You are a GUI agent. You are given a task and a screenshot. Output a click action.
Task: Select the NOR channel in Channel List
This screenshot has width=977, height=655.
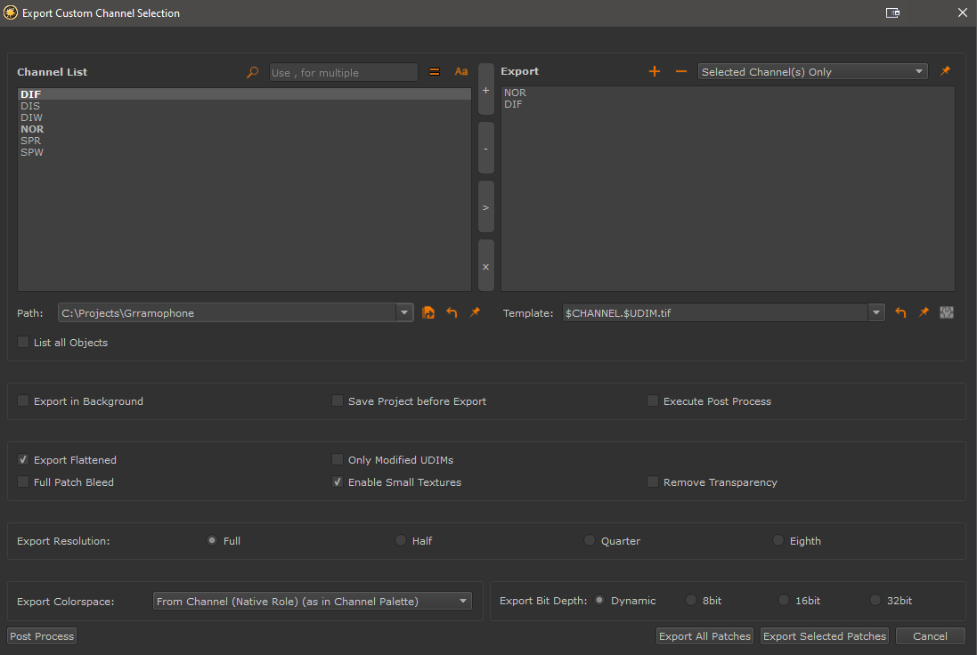(32, 129)
